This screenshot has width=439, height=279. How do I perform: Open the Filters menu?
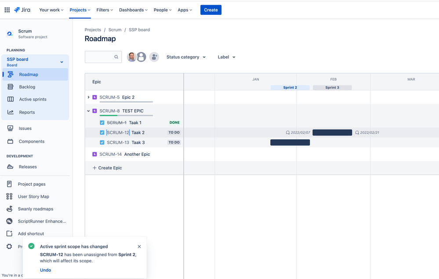105,10
